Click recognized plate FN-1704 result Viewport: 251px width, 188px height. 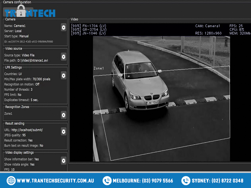(x=89, y=26)
